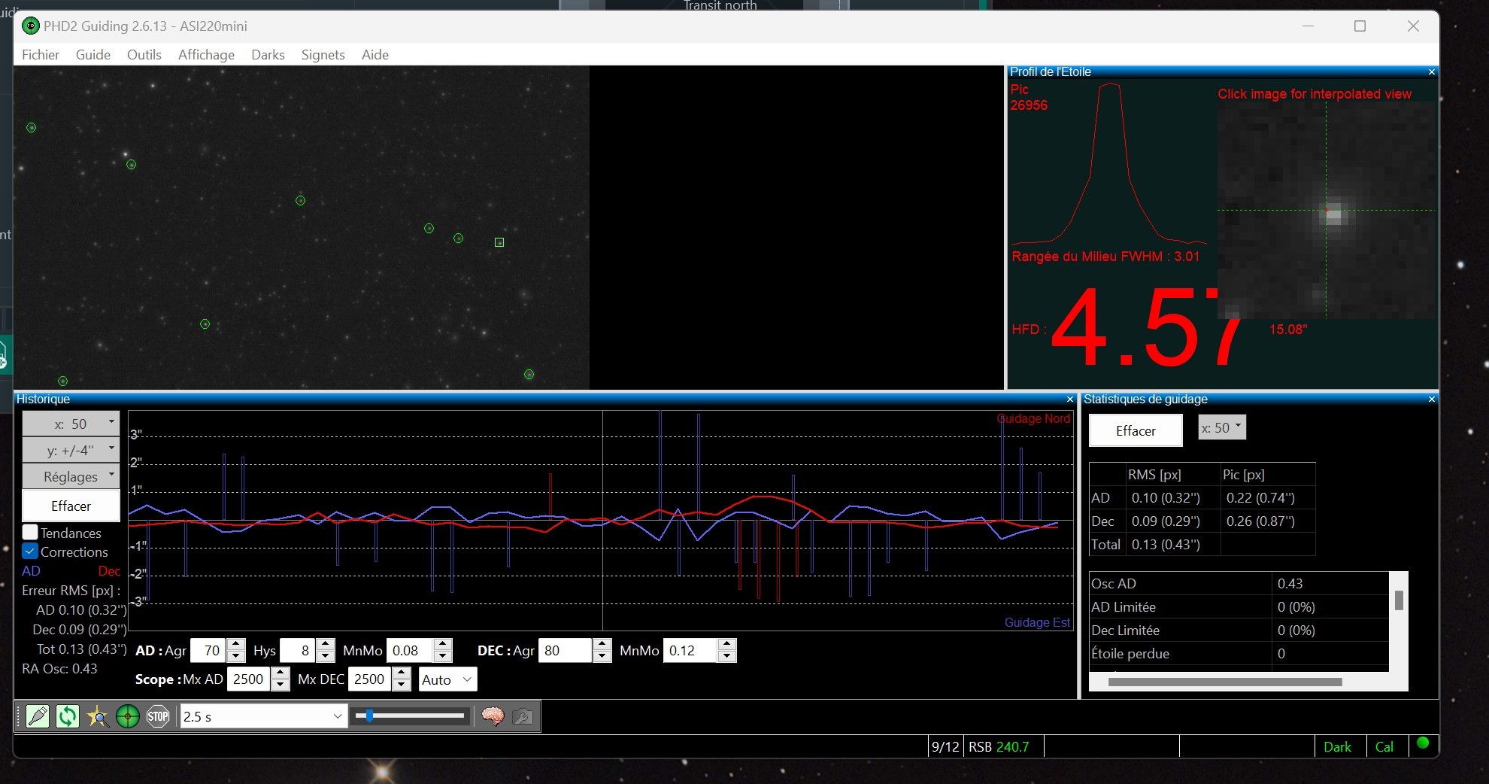The width and height of the screenshot is (1489, 784).
Task: Increase Hys value with up arrow
Action: pyautogui.click(x=326, y=644)
